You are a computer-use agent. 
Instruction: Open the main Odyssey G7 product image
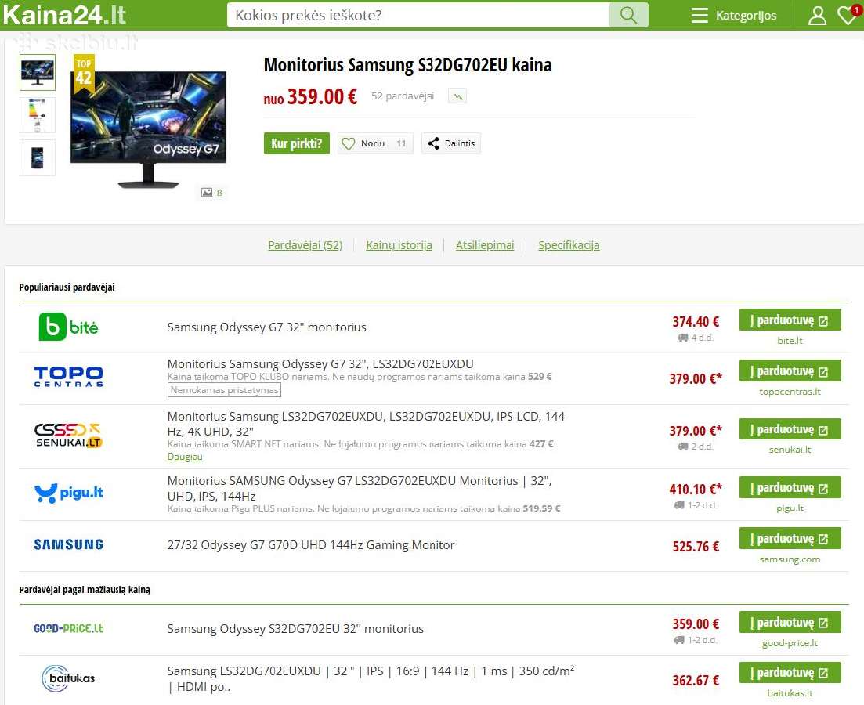(148, 128)
